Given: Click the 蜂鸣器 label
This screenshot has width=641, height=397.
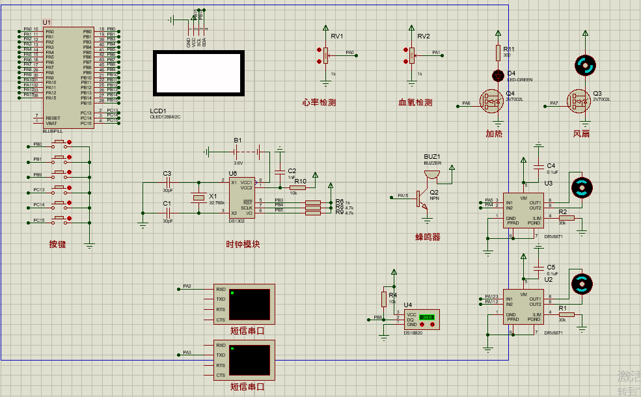Looking at the screenshot, I should coord(428,237).
